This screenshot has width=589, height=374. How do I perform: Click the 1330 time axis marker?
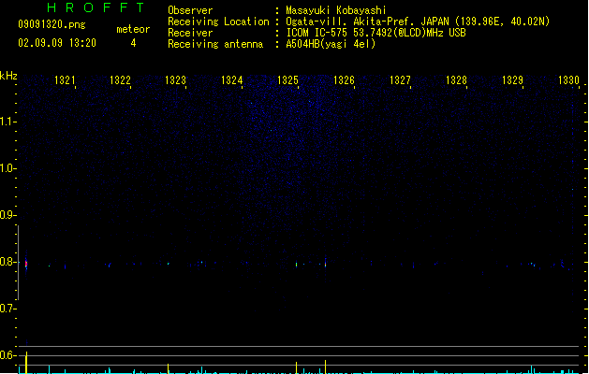coord(568,80)
